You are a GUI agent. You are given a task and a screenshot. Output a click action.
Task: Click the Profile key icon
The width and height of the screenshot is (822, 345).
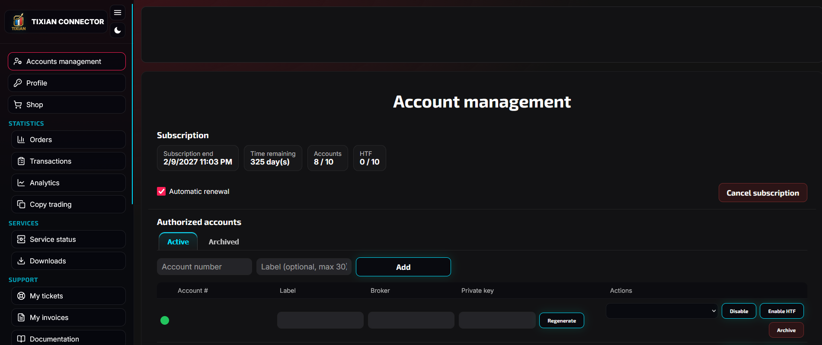(x=18, y=83)
